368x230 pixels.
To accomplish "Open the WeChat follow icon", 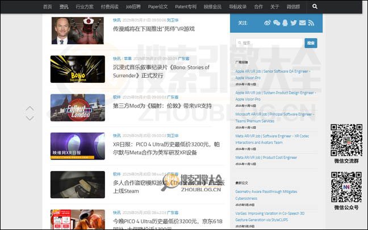I will [x=277, y=23].
